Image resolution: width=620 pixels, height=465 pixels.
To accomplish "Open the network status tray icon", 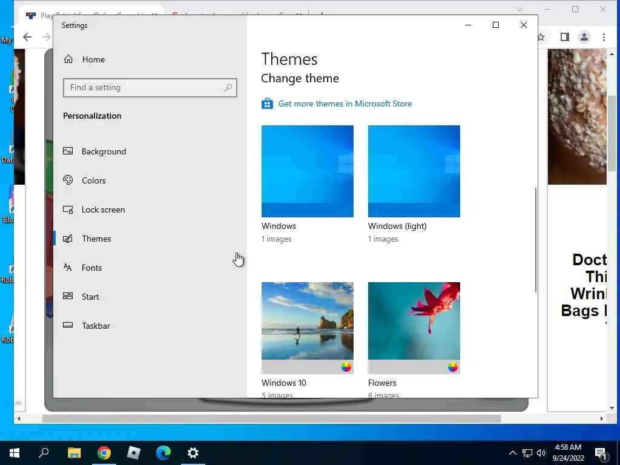I will point(527,453).
